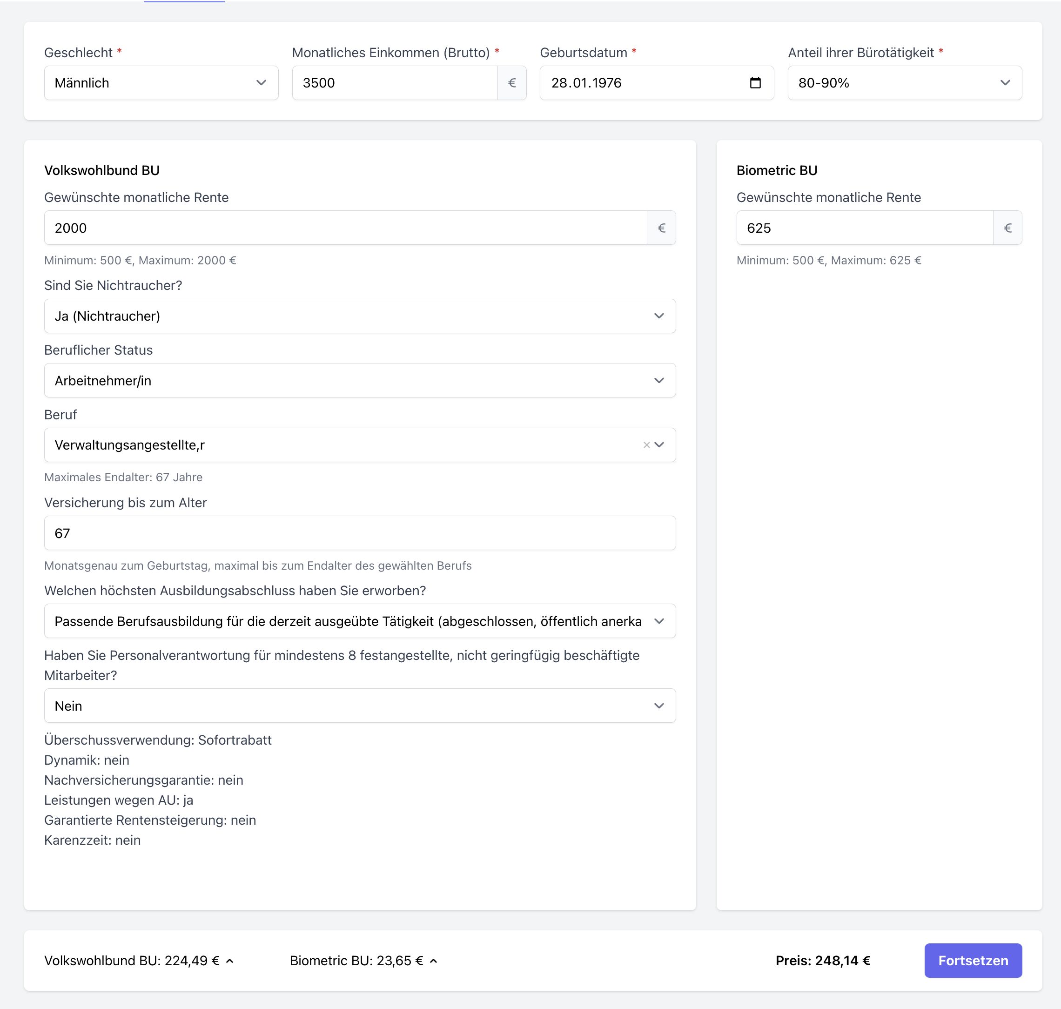
Task: Click the 'Biometric BU: 23,65 €' text
Action: [356, 961]
